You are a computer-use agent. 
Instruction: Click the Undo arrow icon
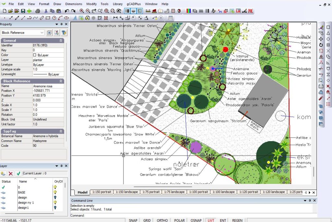67,11
